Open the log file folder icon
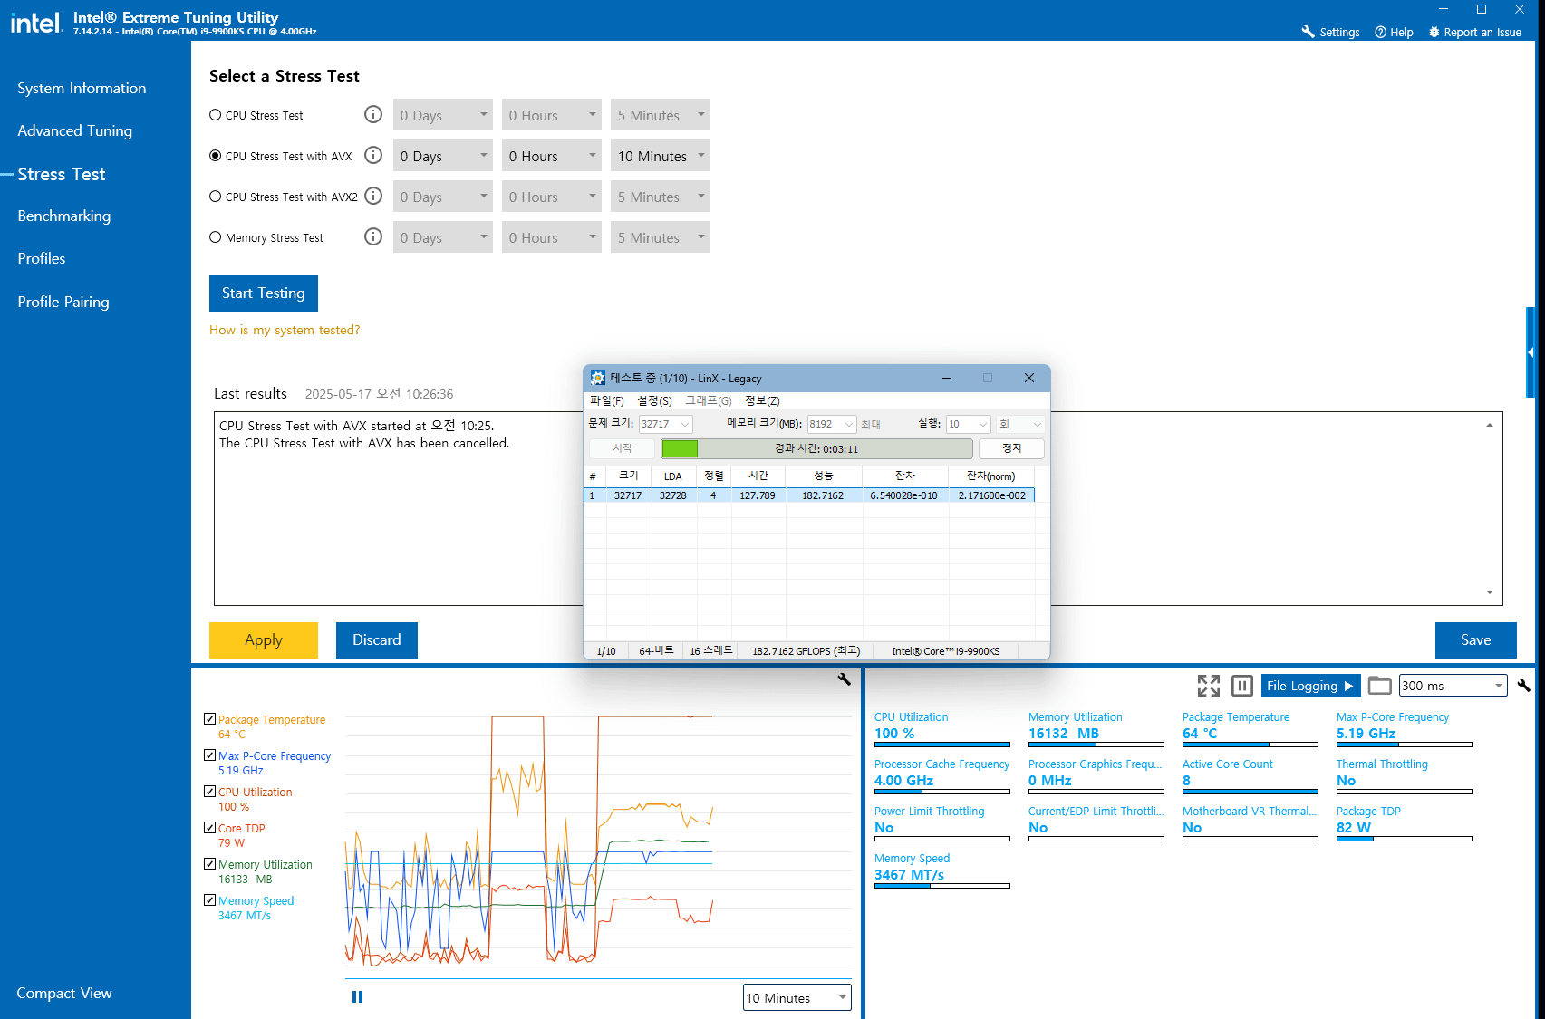The image size is (1545, 1019). coord(1379,685)
